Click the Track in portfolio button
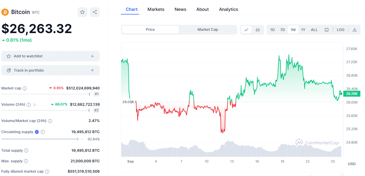365x176 pixels. (50, 70)
